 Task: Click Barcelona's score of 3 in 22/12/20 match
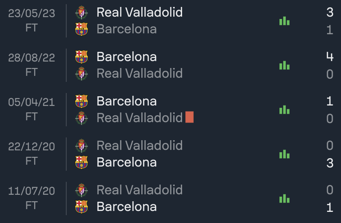[330, 163]
